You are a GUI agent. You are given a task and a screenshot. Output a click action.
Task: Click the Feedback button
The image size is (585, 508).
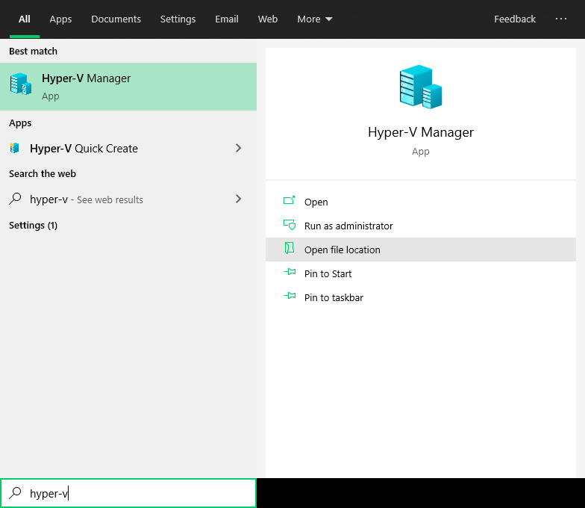(515, 19)
